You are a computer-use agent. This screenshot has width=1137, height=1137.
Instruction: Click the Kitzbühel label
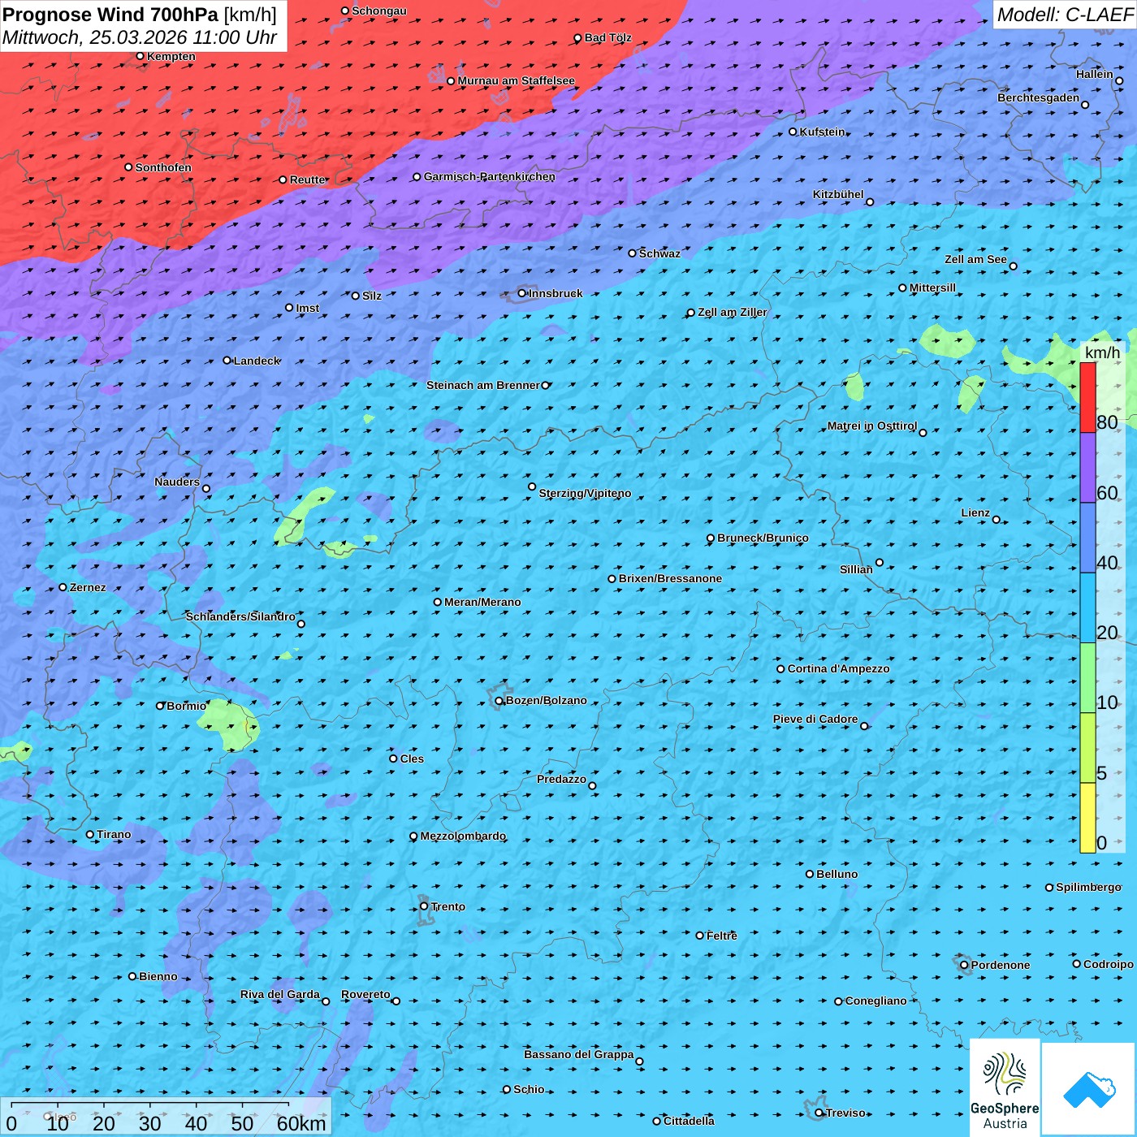pyautogui.click(x=838, y=194)
